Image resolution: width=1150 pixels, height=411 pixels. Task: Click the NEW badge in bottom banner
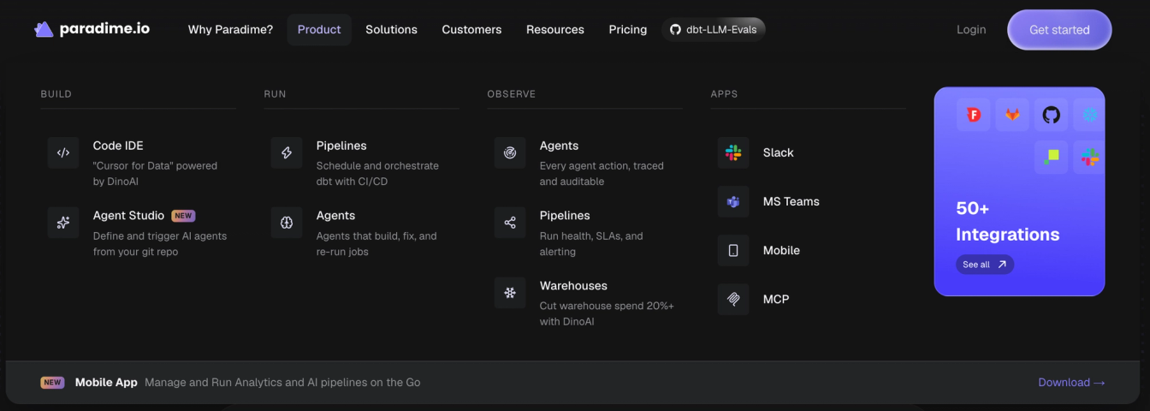[x=52, y=383]
